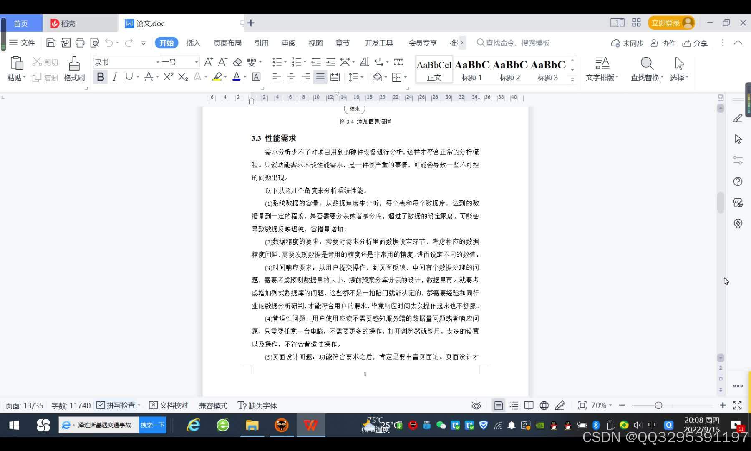Open the Page Layout (页面布局) tab
The width and height of the screenshot is (751, 451).
tap(227, 43)
